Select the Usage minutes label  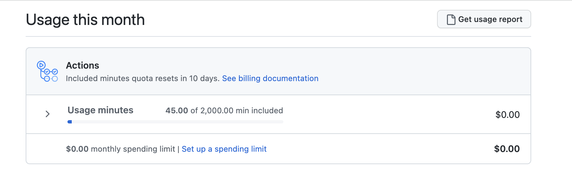[x=100, y=110]
